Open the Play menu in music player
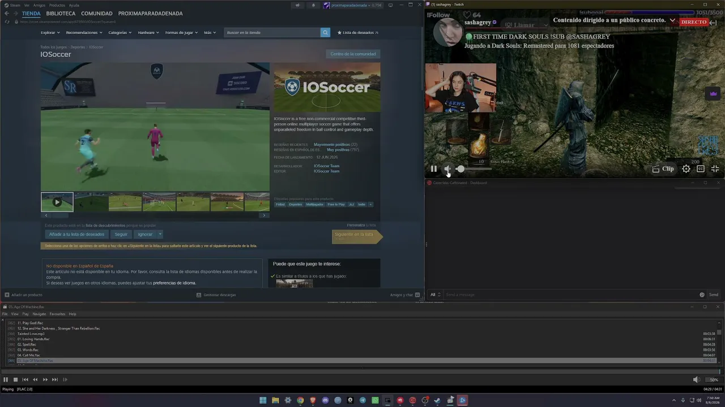This screenshot has height=407, width=725. pyautogui.click(x=25, y=314)
